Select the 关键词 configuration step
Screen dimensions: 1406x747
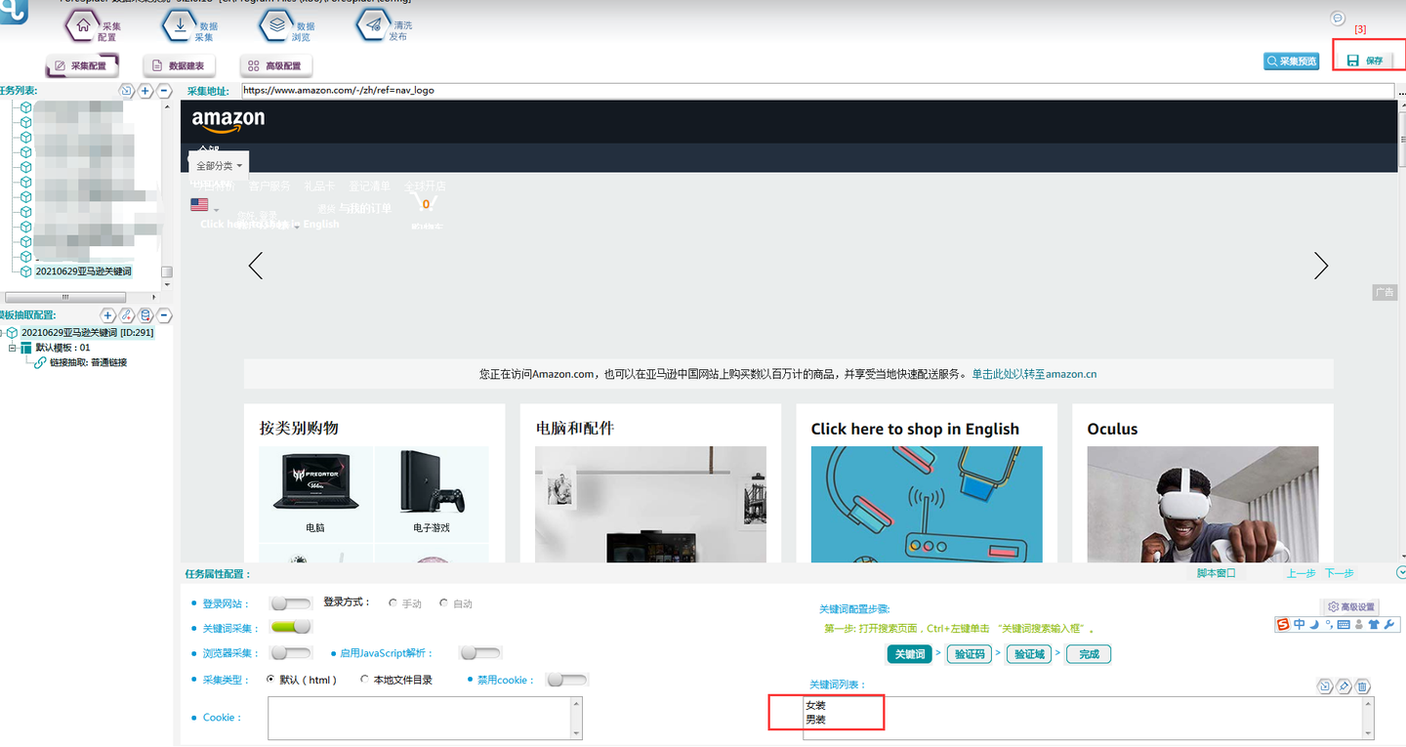click(909, 654)
